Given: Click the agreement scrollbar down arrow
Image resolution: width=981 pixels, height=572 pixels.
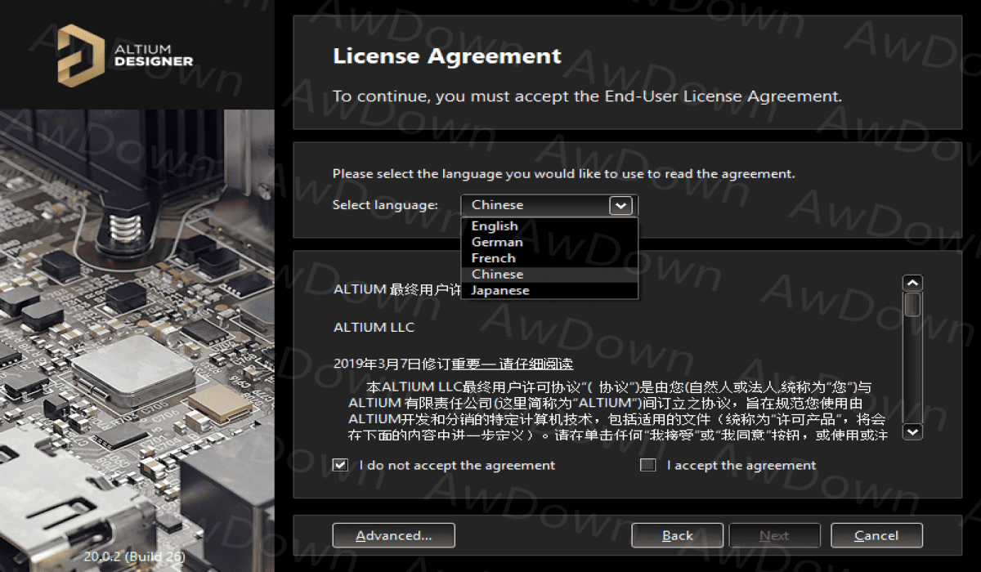Looking at the screenshot, I should click(912, 431).
